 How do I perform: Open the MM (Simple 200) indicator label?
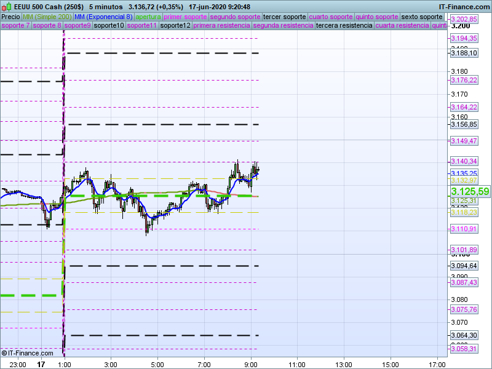click(47, 17)
